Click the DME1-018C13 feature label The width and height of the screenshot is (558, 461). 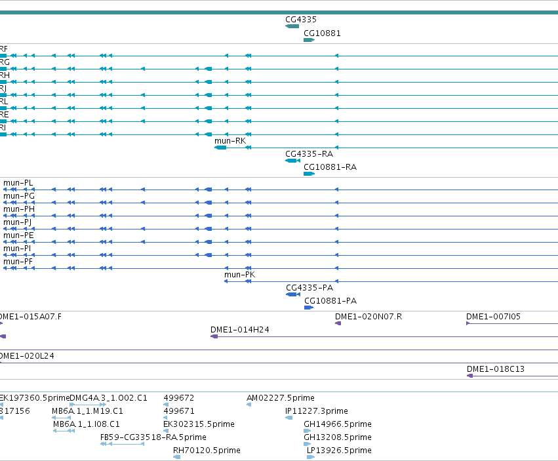(496, 369)
